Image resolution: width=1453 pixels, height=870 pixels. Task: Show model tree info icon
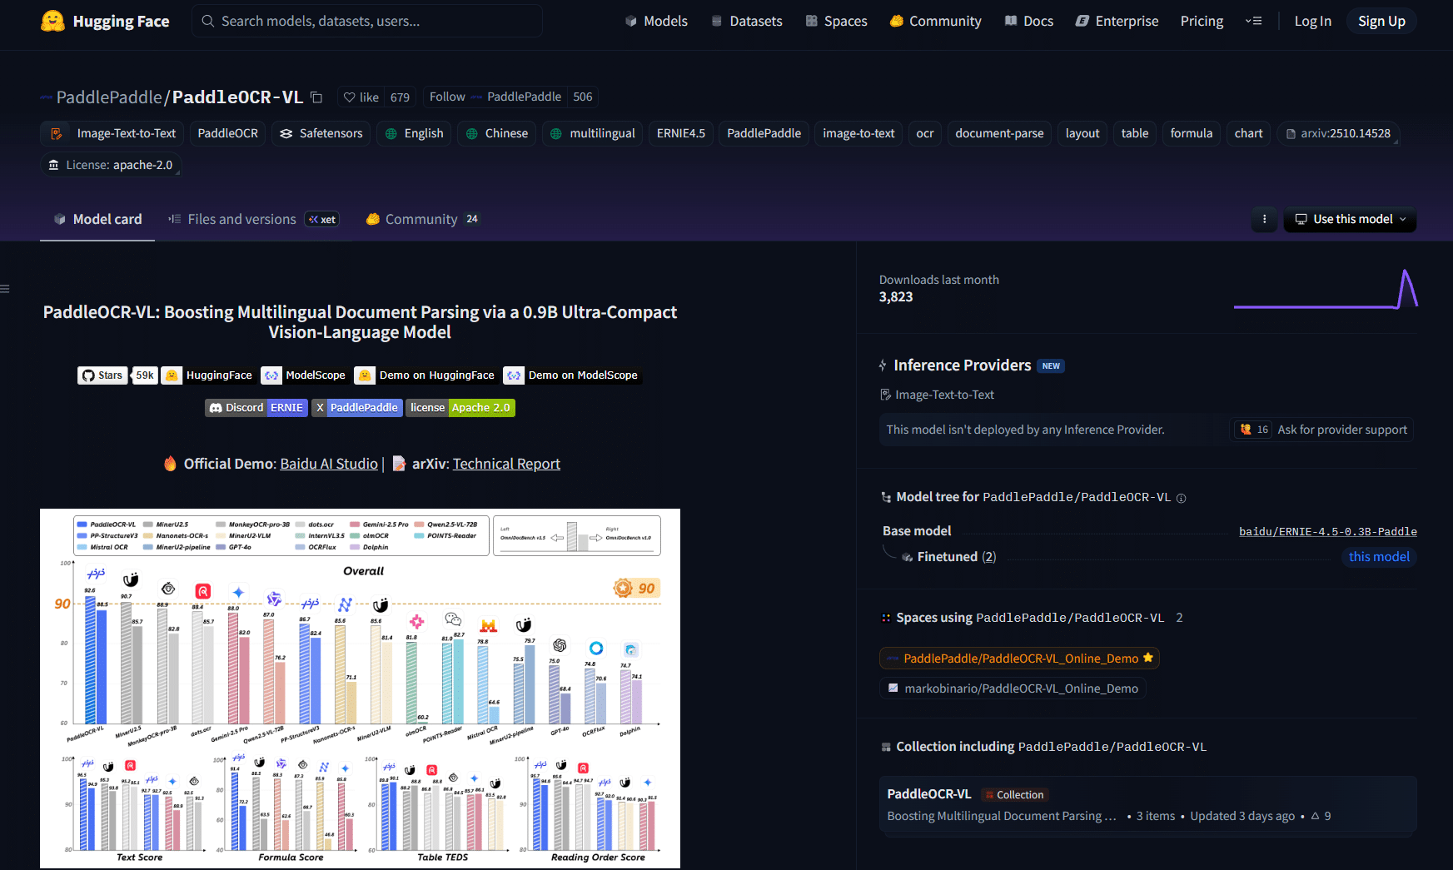tap(1181, 498)
